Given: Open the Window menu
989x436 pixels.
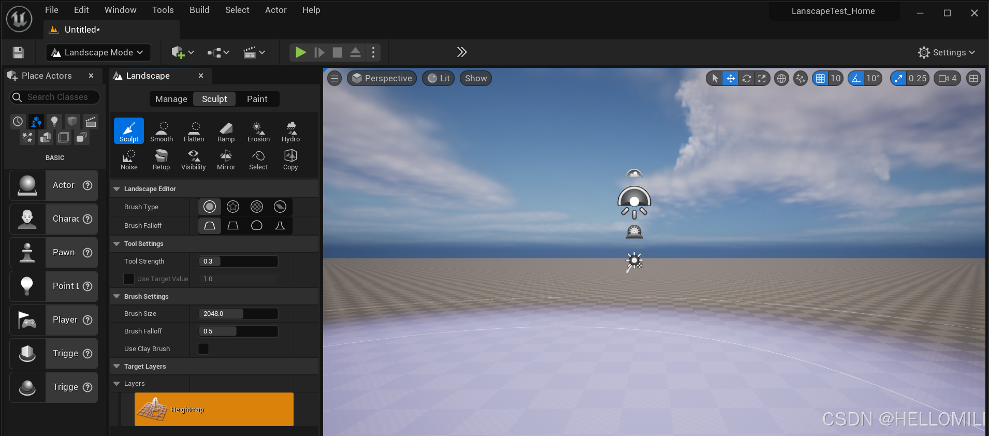Looking at the screenshot, I should coord(120,10).
